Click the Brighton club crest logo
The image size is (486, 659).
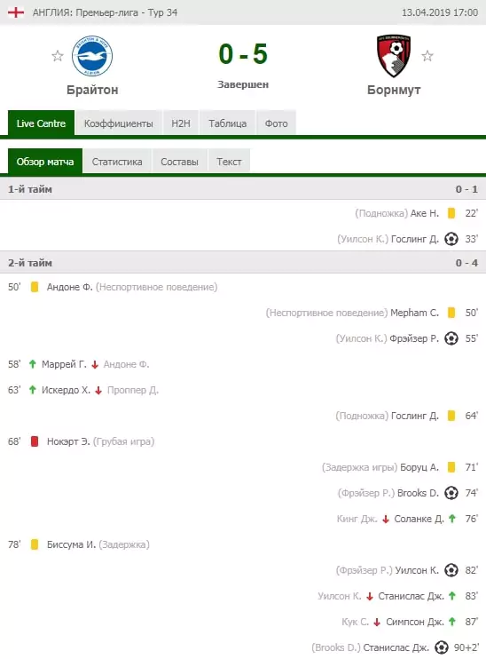click(92, 56)
